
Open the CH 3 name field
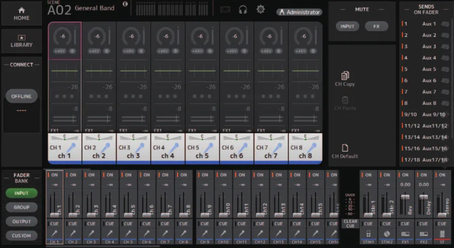tap(133, 149)
